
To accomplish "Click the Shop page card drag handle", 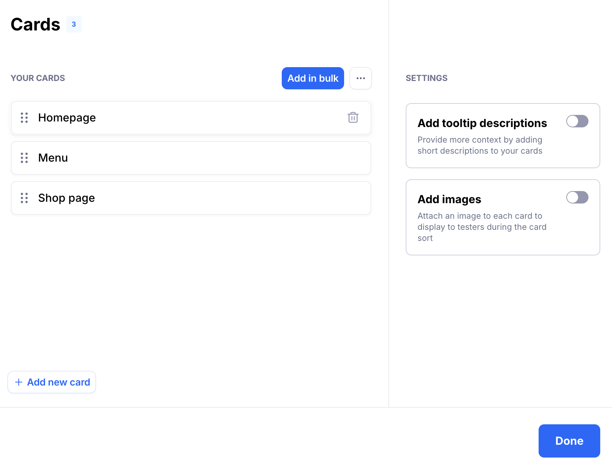I will click(24, 198).
